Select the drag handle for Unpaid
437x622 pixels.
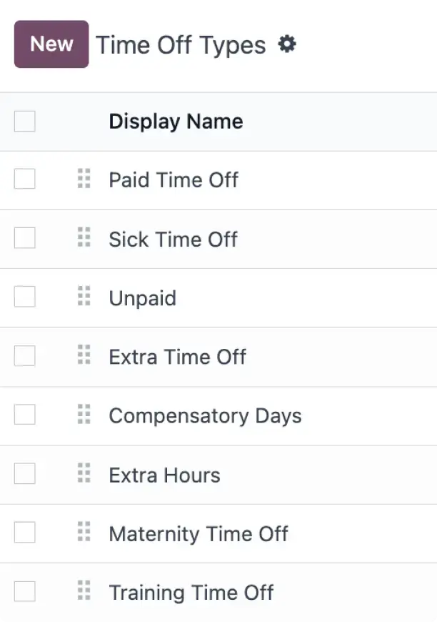pyautogui.click(x=84, y=297)
